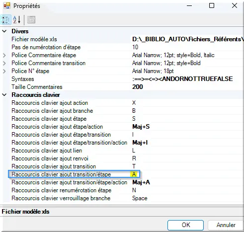Collapse the Raccourcis clavier category

4,95
